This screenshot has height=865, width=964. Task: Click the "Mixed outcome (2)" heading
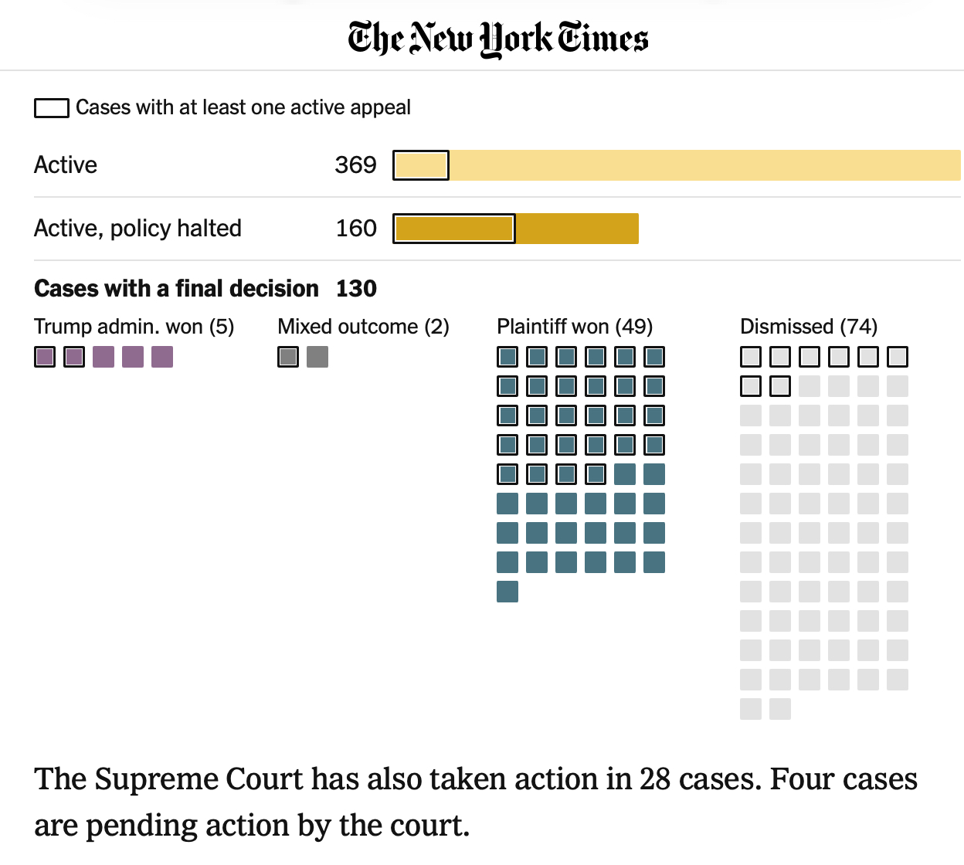363,327
